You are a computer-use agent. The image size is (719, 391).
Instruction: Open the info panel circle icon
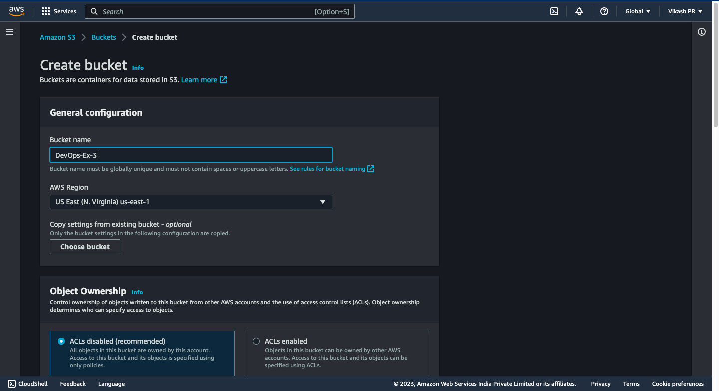702,32
